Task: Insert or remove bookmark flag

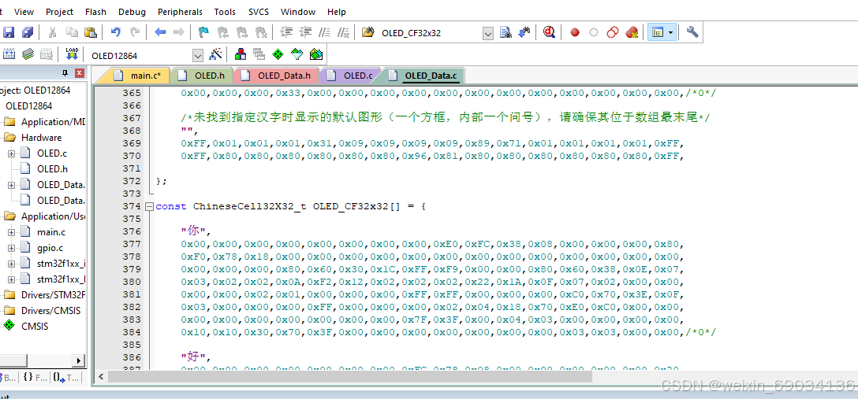Action: point(203,33)
